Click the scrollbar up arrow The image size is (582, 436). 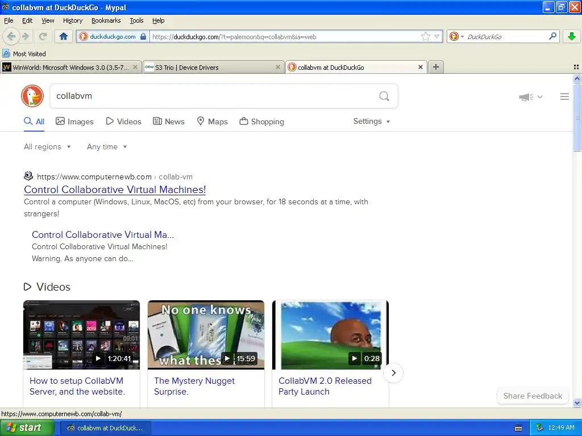(577, 78)
